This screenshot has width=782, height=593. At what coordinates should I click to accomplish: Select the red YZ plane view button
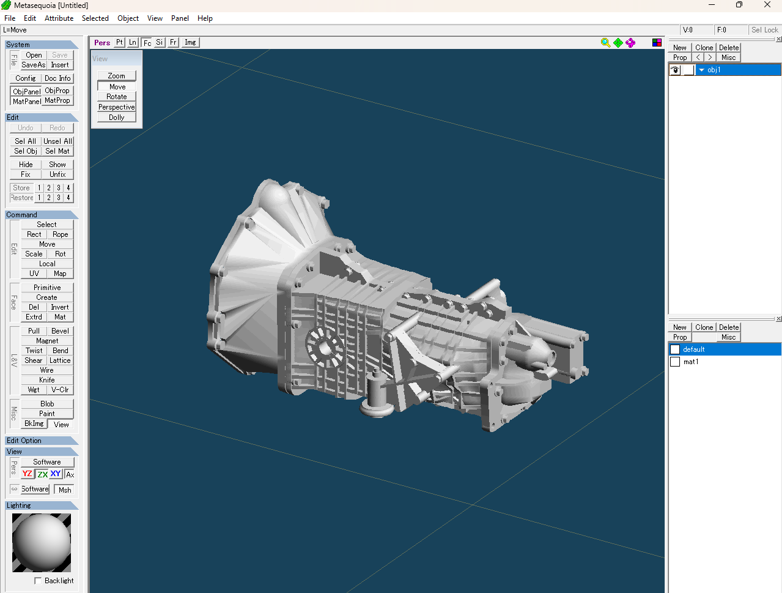28,474
